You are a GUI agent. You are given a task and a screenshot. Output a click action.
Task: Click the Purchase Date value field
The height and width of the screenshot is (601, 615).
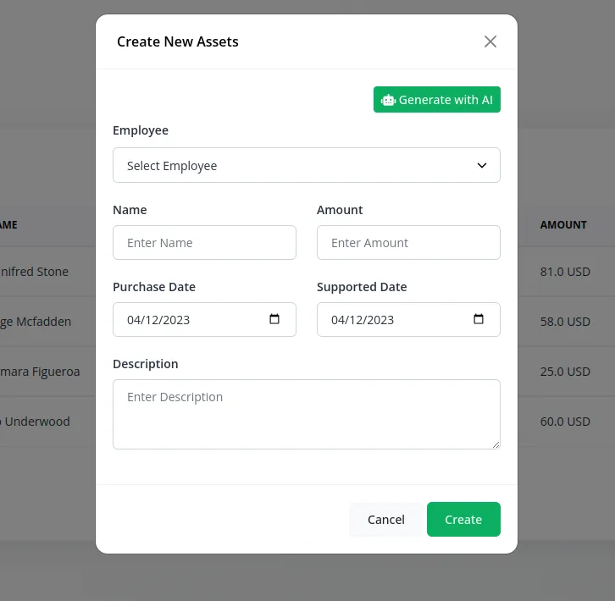[204, 319]
